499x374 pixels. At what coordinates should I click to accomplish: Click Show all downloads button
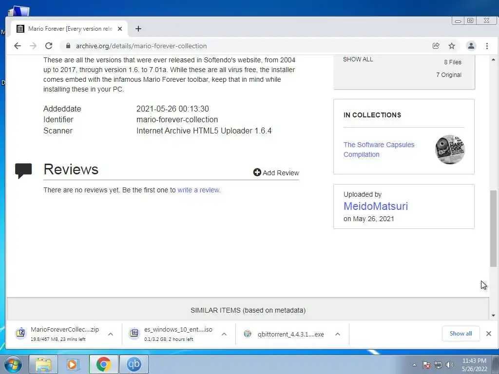tap(461, 334)
